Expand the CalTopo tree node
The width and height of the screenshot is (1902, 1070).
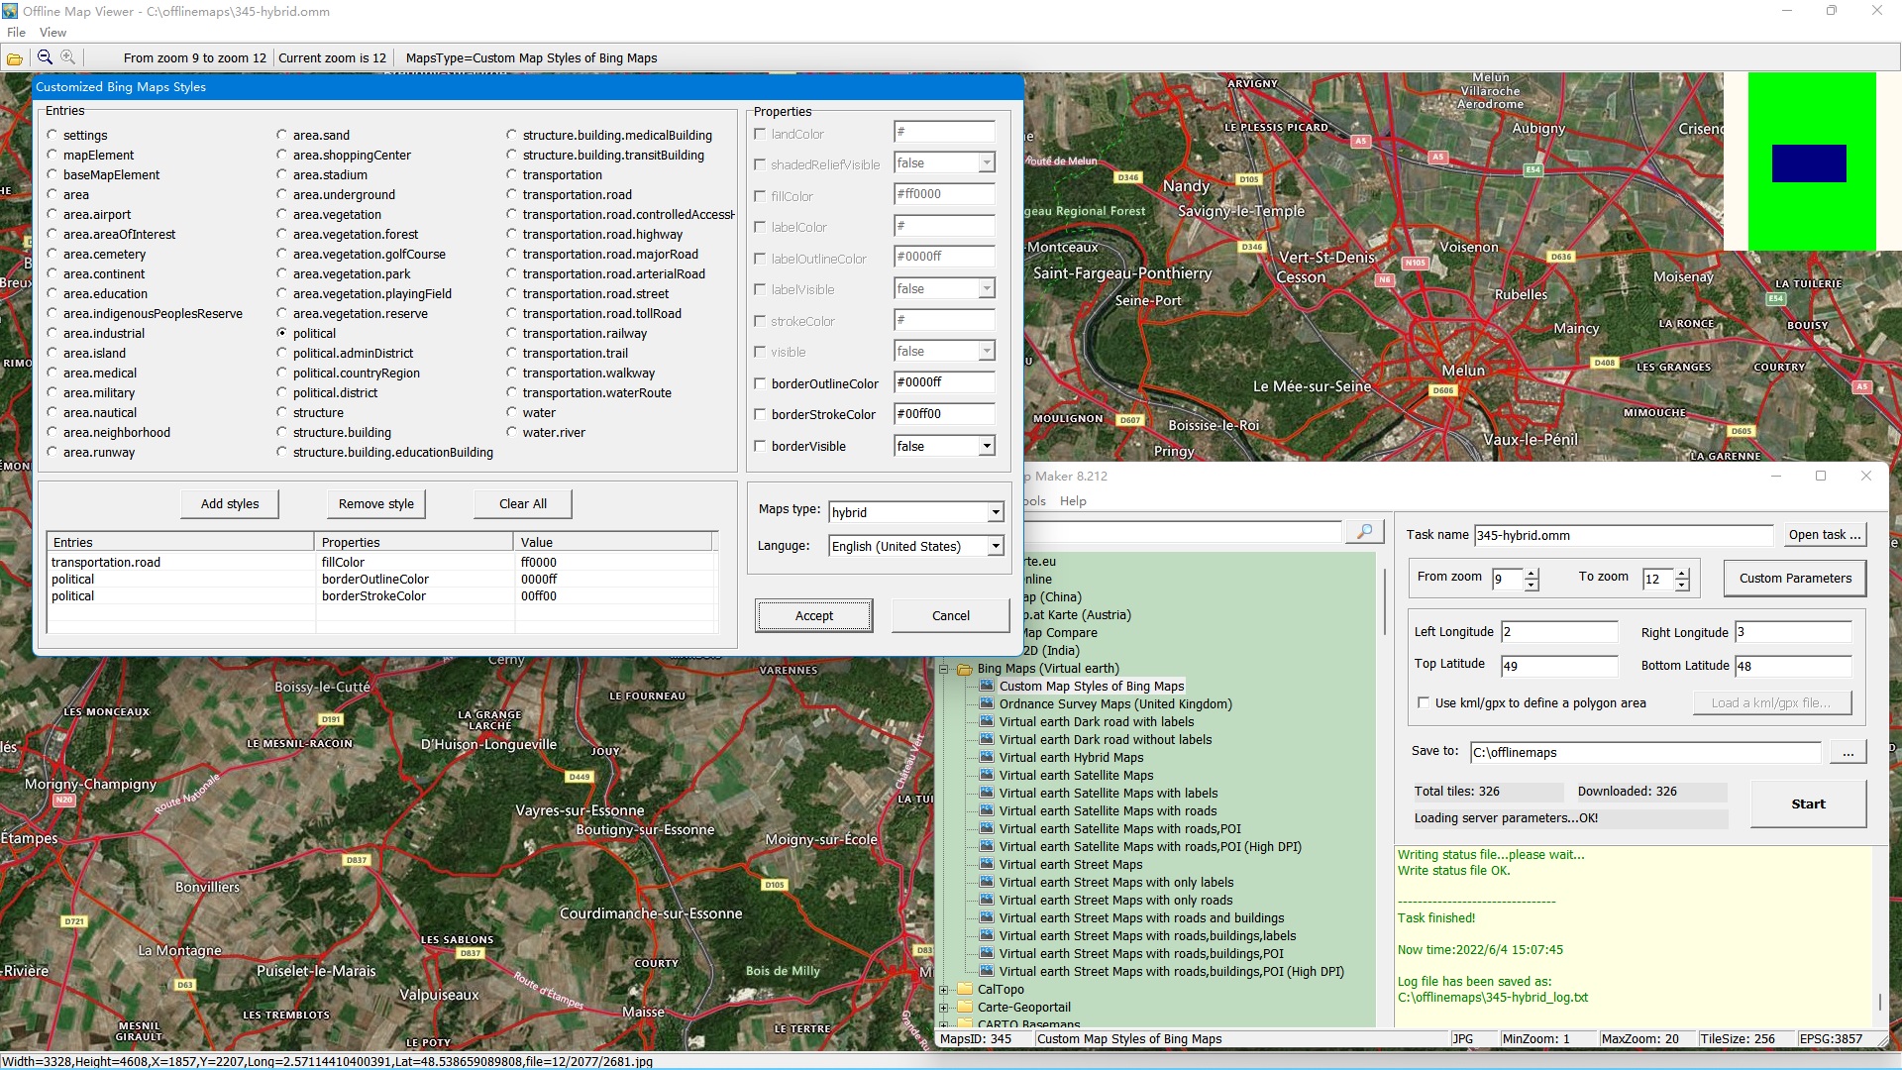(944, 990)
